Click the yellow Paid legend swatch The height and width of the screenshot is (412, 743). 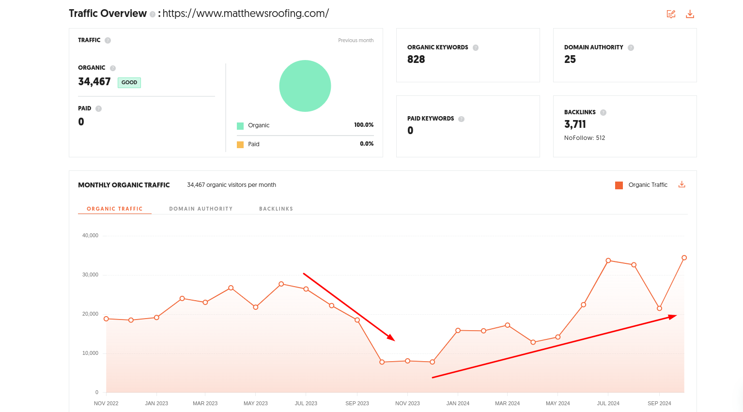point(240,144)
